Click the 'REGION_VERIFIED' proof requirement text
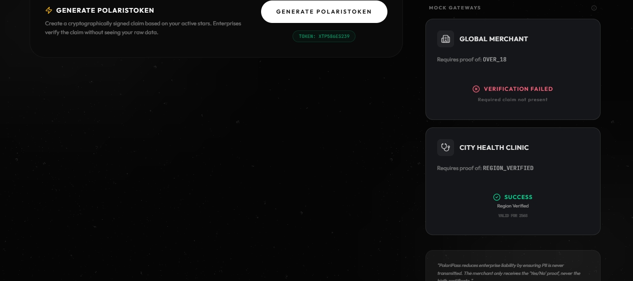The height and width of the screenshot is (281, 633). tap(508, 168)
